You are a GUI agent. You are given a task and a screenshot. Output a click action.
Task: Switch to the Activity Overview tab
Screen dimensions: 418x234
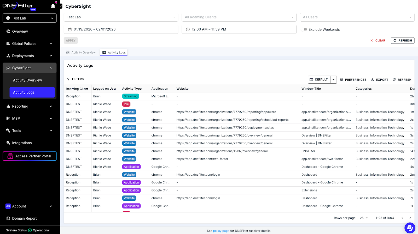81,52
